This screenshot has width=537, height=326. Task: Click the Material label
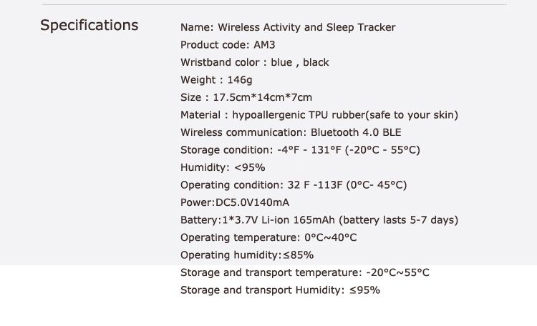click(x=203, y=114)
